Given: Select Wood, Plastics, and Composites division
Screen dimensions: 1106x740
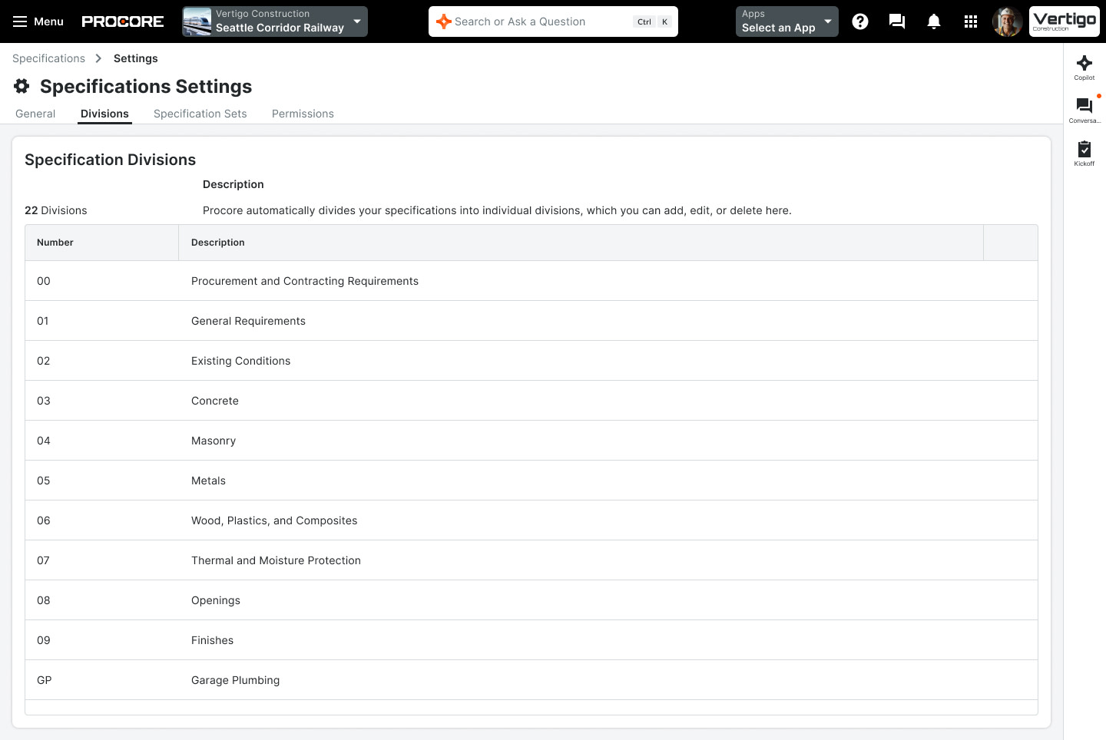Looking at the screenshot, I should pyautogui.click(x=531, y=520).
